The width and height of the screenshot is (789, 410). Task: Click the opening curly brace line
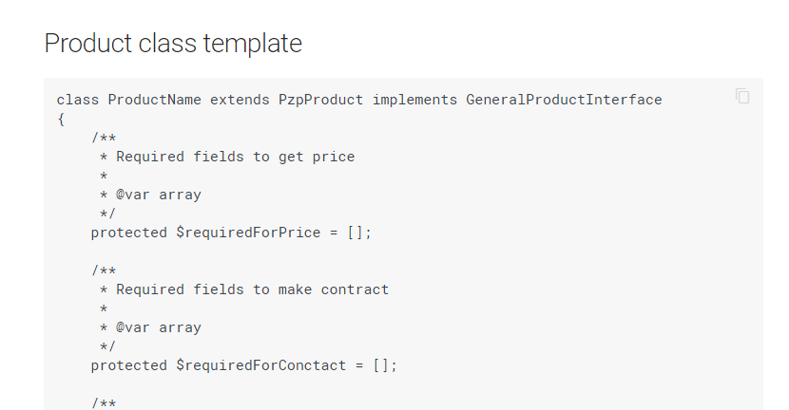click(x=61, y=119)
